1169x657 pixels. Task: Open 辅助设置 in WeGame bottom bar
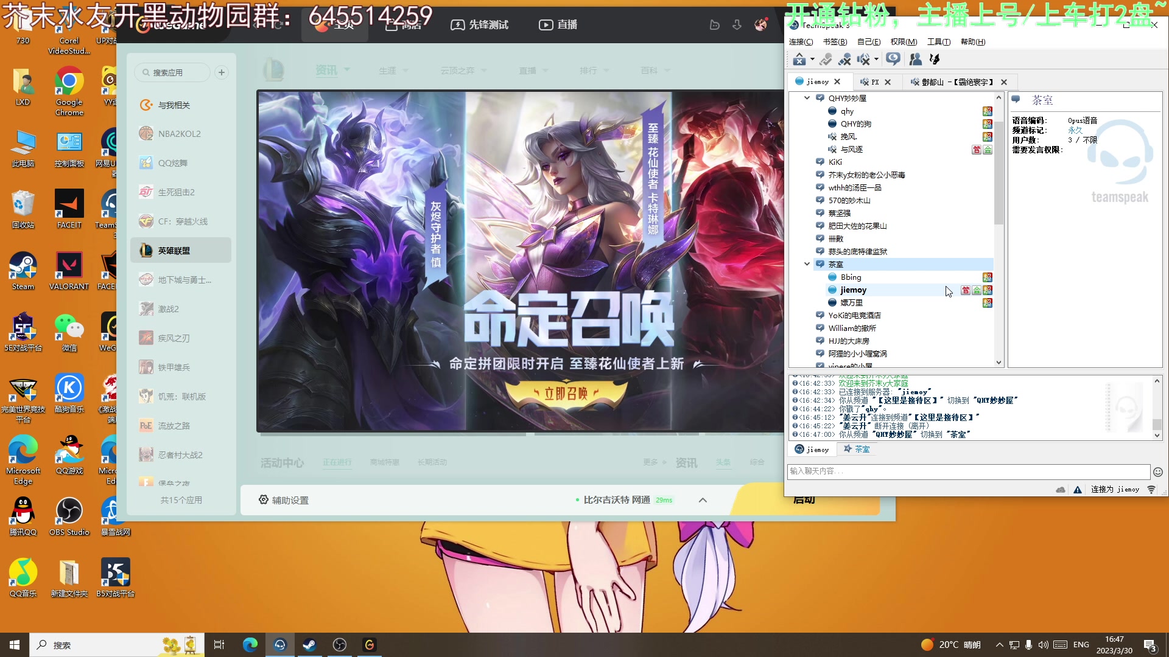point(284,500)
